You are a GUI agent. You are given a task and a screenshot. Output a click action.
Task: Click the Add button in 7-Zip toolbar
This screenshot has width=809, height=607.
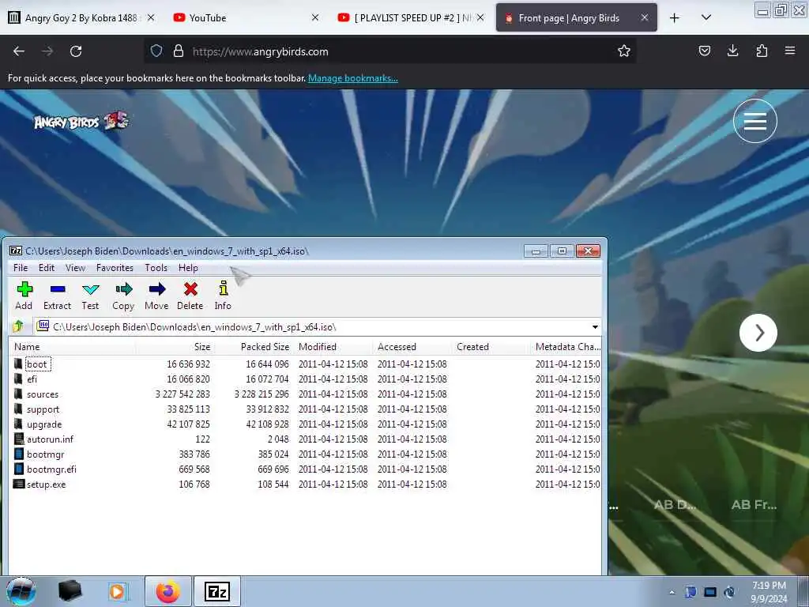click(x=24, y=296)
